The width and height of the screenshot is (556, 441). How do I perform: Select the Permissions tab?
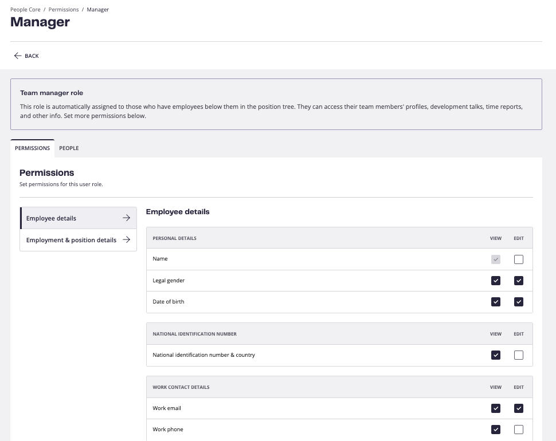(32, 148)
